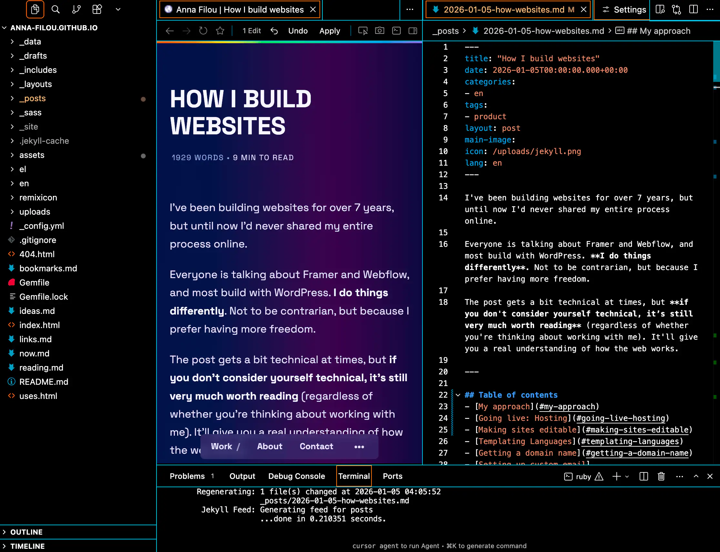Click the element selector icon in preview

click(x=363, y=31)
